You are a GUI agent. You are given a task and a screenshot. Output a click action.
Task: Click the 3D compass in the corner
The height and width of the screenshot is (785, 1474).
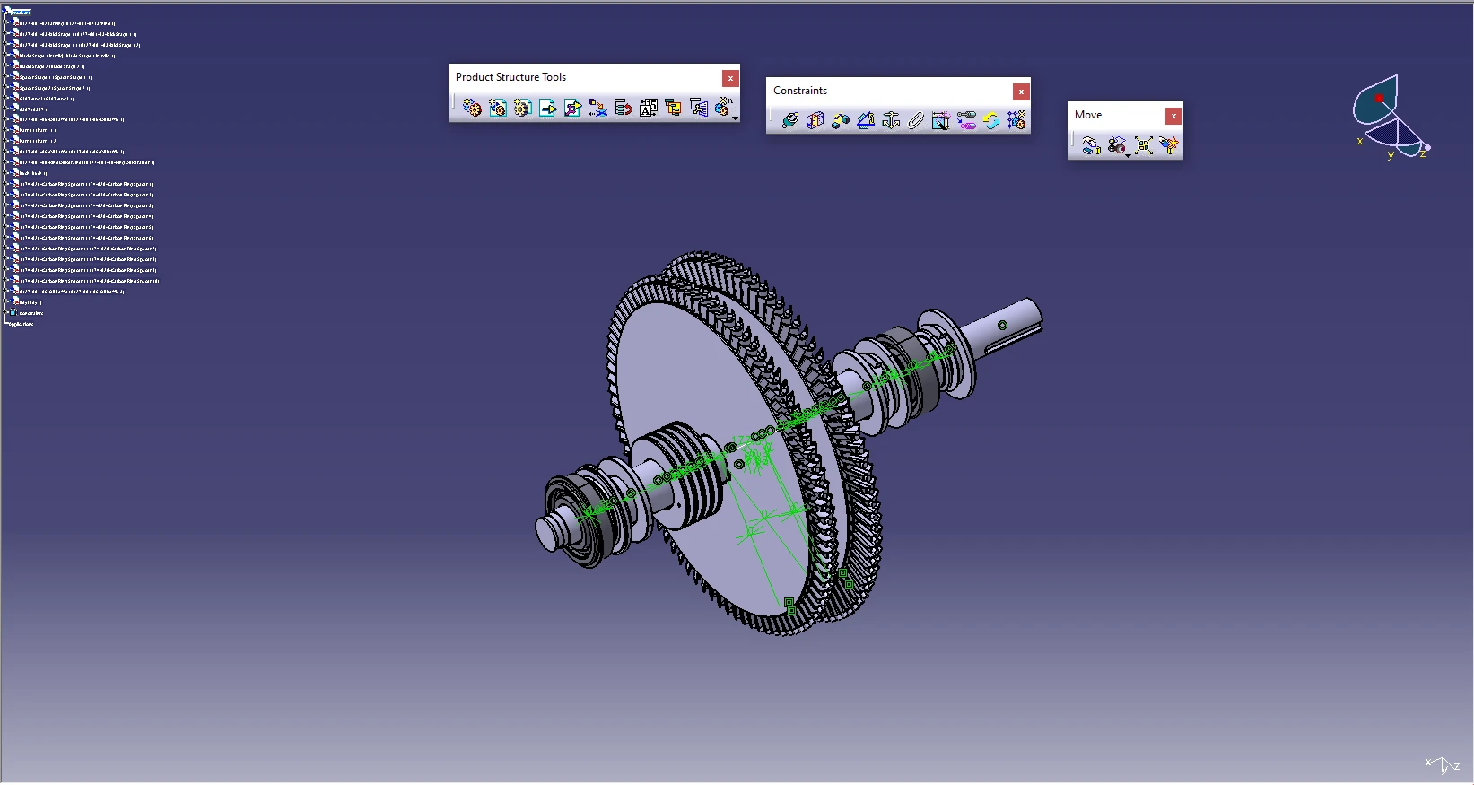[x=1387, y=117]
